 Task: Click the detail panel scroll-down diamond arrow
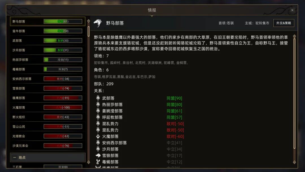pyautogui.click(x=295, y=162)
